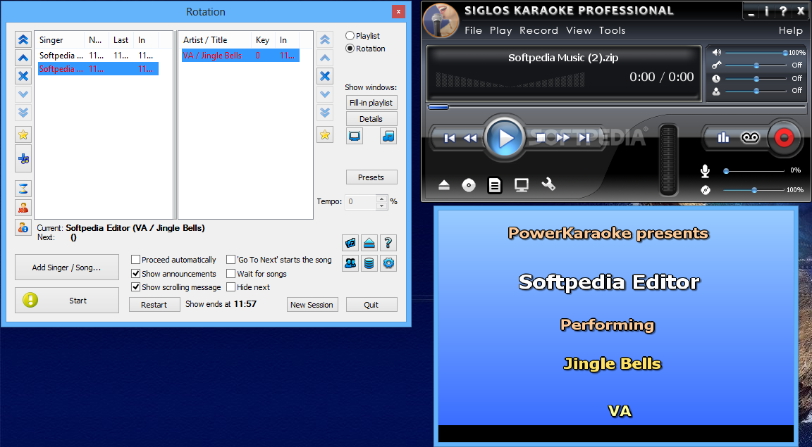Show the music note window icon under Details
Image resolution: width=812 pixels, height=447 pixels.
388,136
